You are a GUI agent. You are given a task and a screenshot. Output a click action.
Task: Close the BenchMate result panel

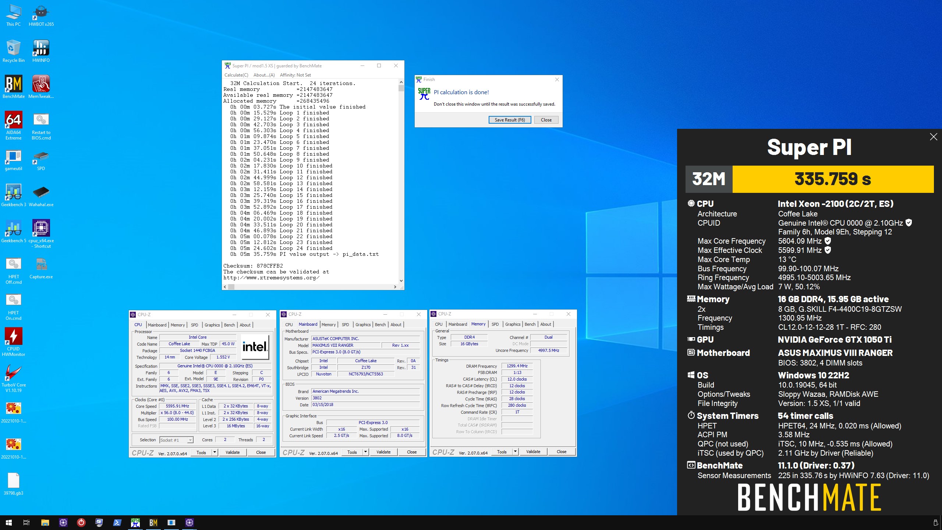934,137
